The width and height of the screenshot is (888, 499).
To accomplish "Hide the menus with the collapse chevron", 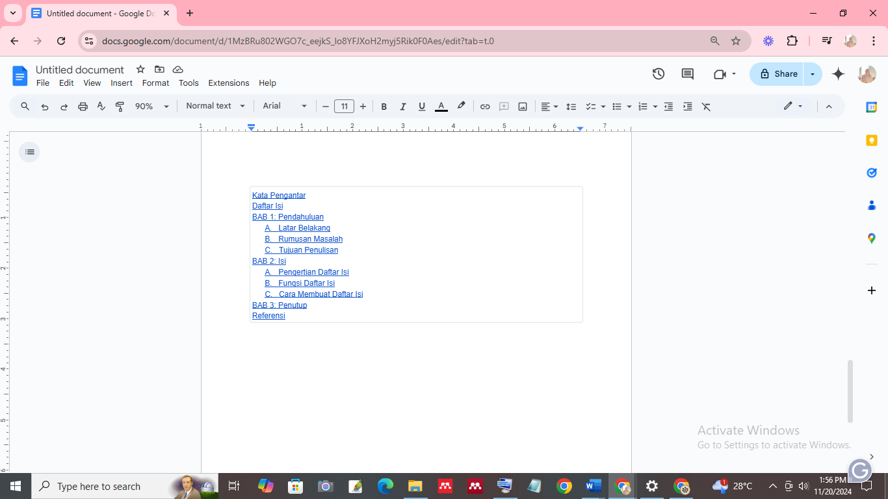I will 829,107.
